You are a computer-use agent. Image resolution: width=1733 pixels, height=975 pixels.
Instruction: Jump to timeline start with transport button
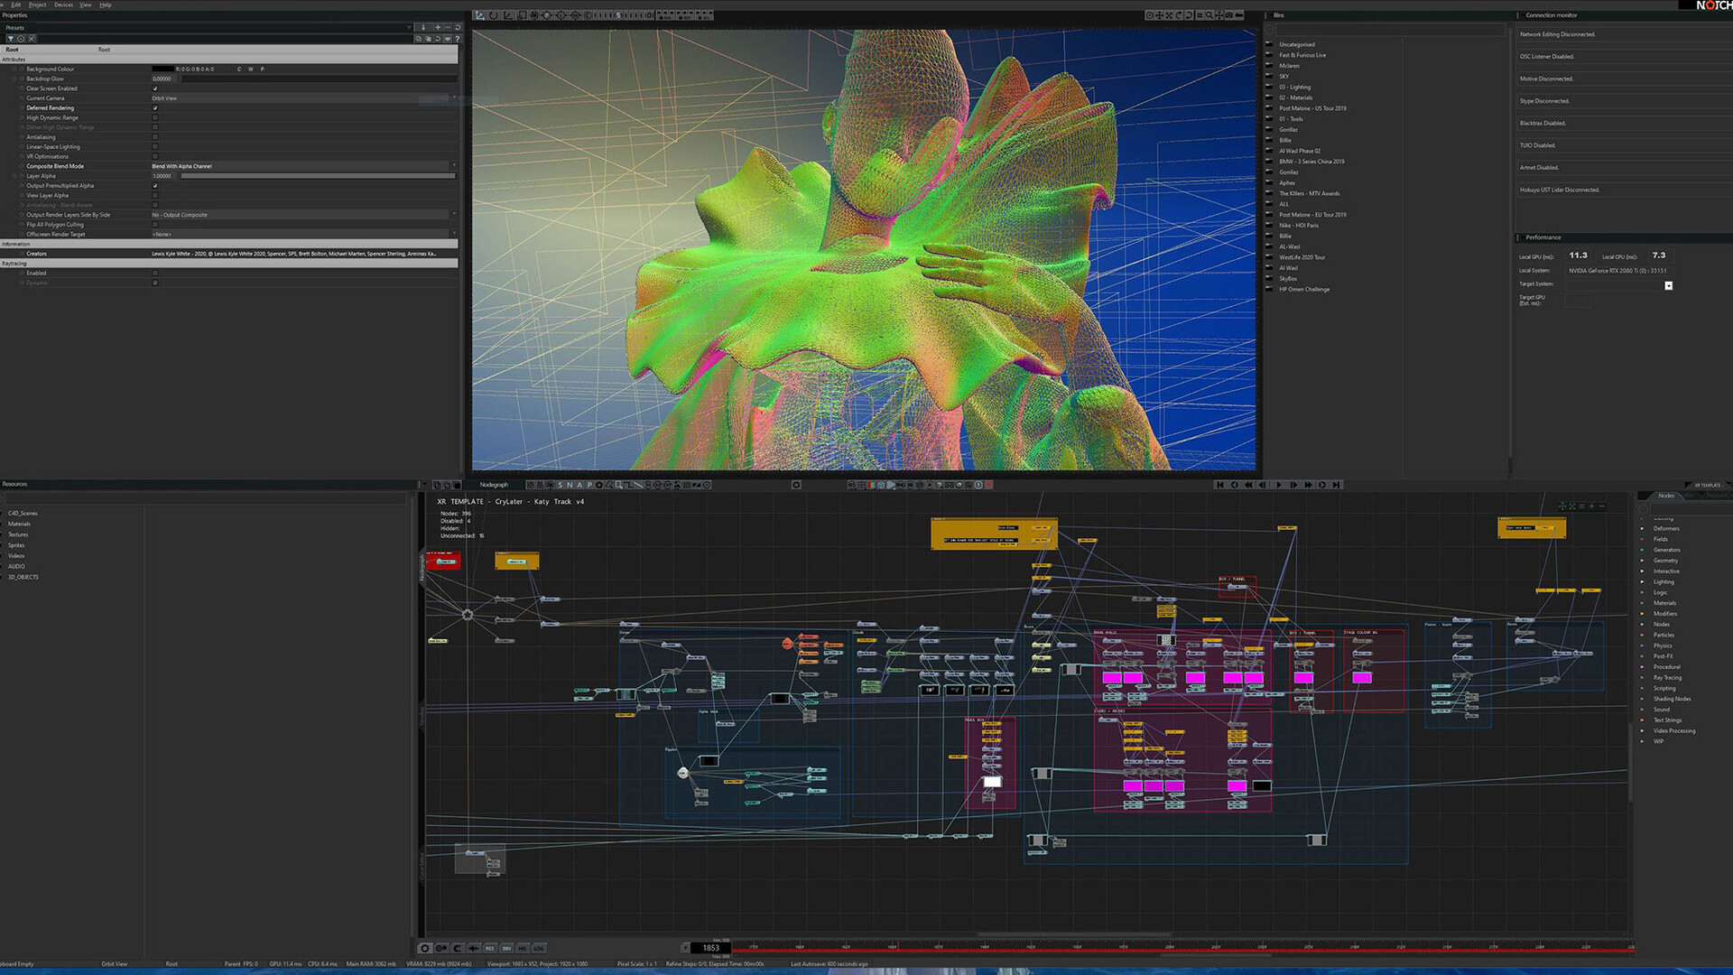[1220, 485]
